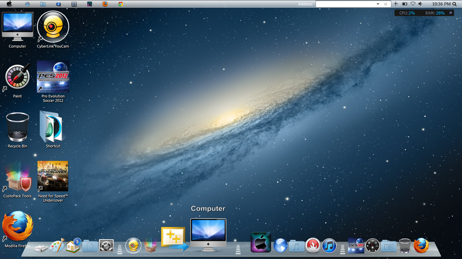The height and width of the screenshot is (259, 462).
Task: Open the gear system preferences icon in dock
Action: (x=106, y=246)
